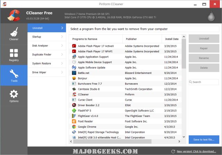This screenshot has height=155, width=222.
Task: Click the Driver Booster 2.2 icon
Action: click(x=74, y=105)
